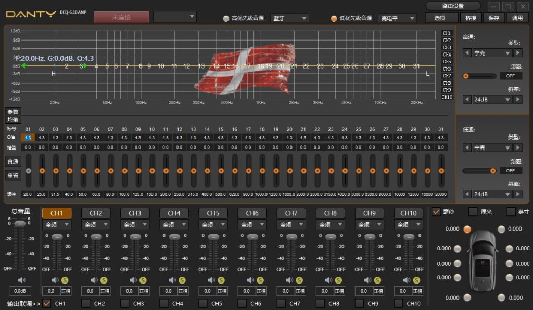Open the 高通 type 宁克 dropdown
The width and height of the screenshot is (533, 310).
[x=492, y=53]
